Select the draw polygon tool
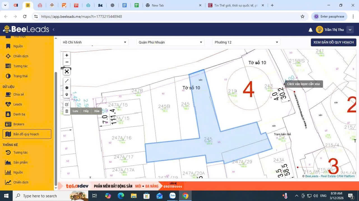 (x=67, y=88)
